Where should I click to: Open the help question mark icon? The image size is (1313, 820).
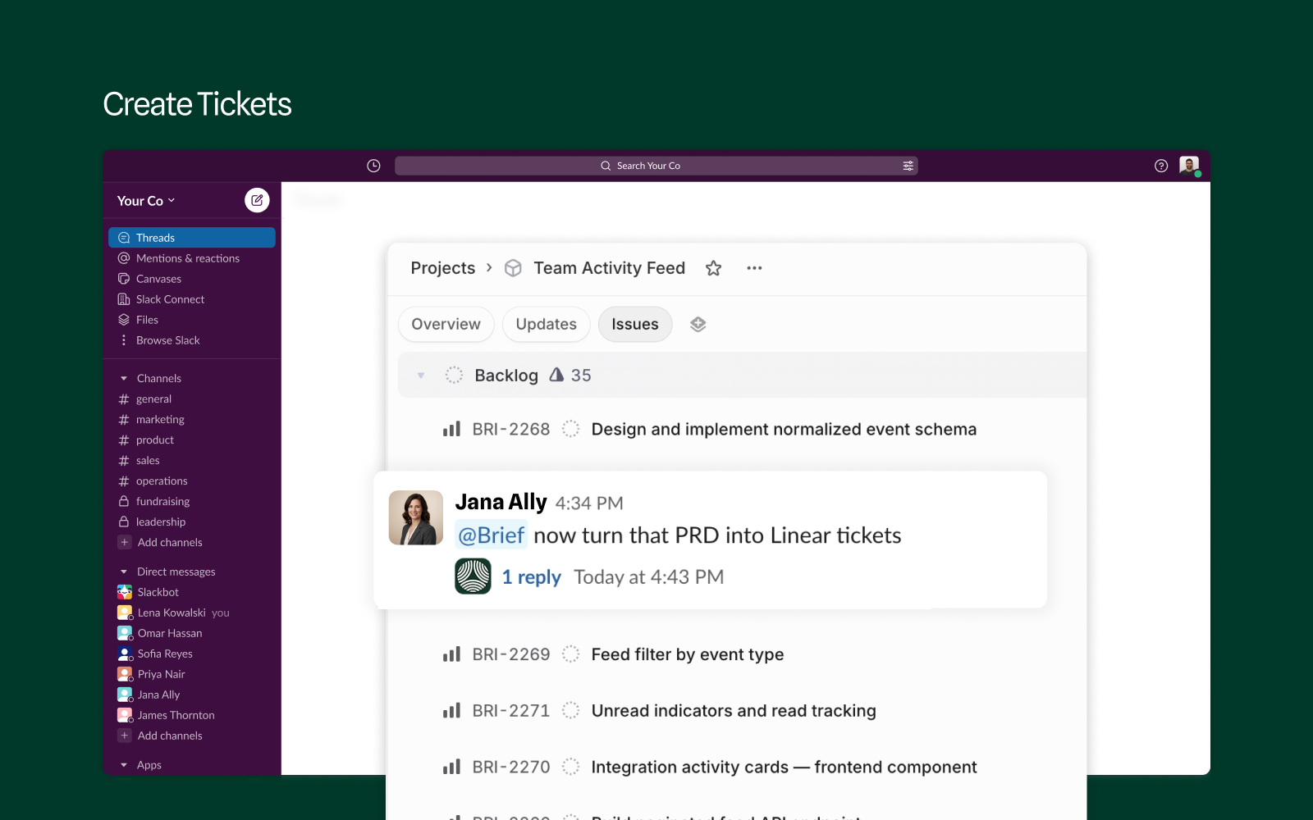[1161, 166]
